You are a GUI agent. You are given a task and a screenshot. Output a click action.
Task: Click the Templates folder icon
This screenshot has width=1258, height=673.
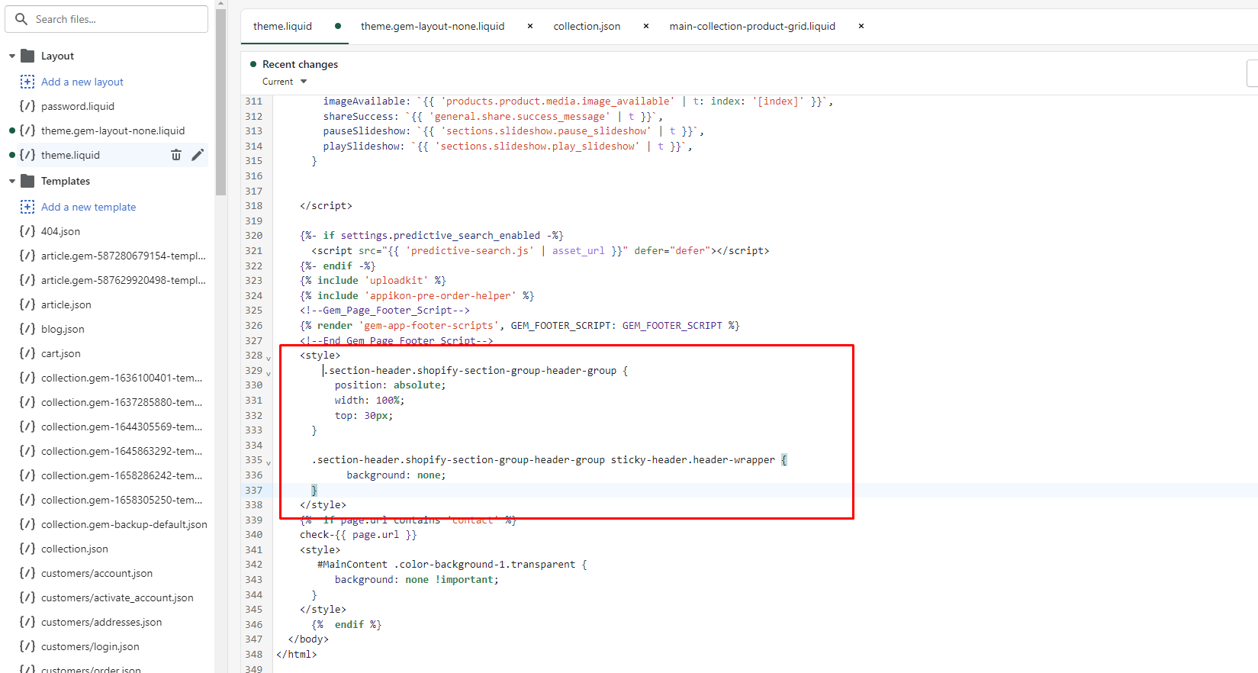[x=27, y=181]
